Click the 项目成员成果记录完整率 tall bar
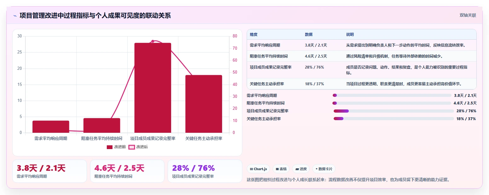This screenshot has width=489, height=195. click(x=153, y=88)
